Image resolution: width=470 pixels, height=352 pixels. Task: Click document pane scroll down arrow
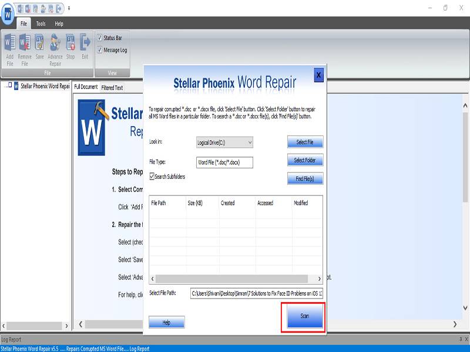(465, 307)
